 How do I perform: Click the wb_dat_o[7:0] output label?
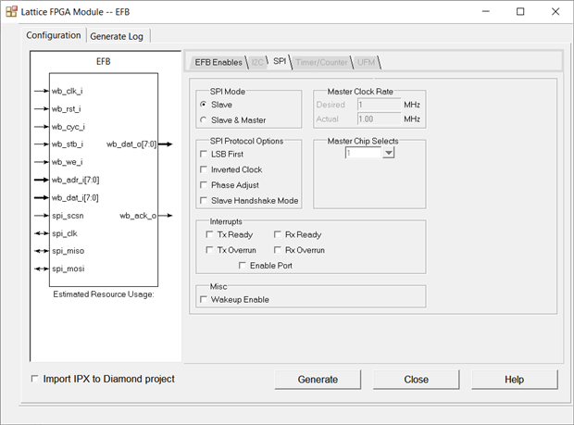pyautogui.click(x=131, y=144)
